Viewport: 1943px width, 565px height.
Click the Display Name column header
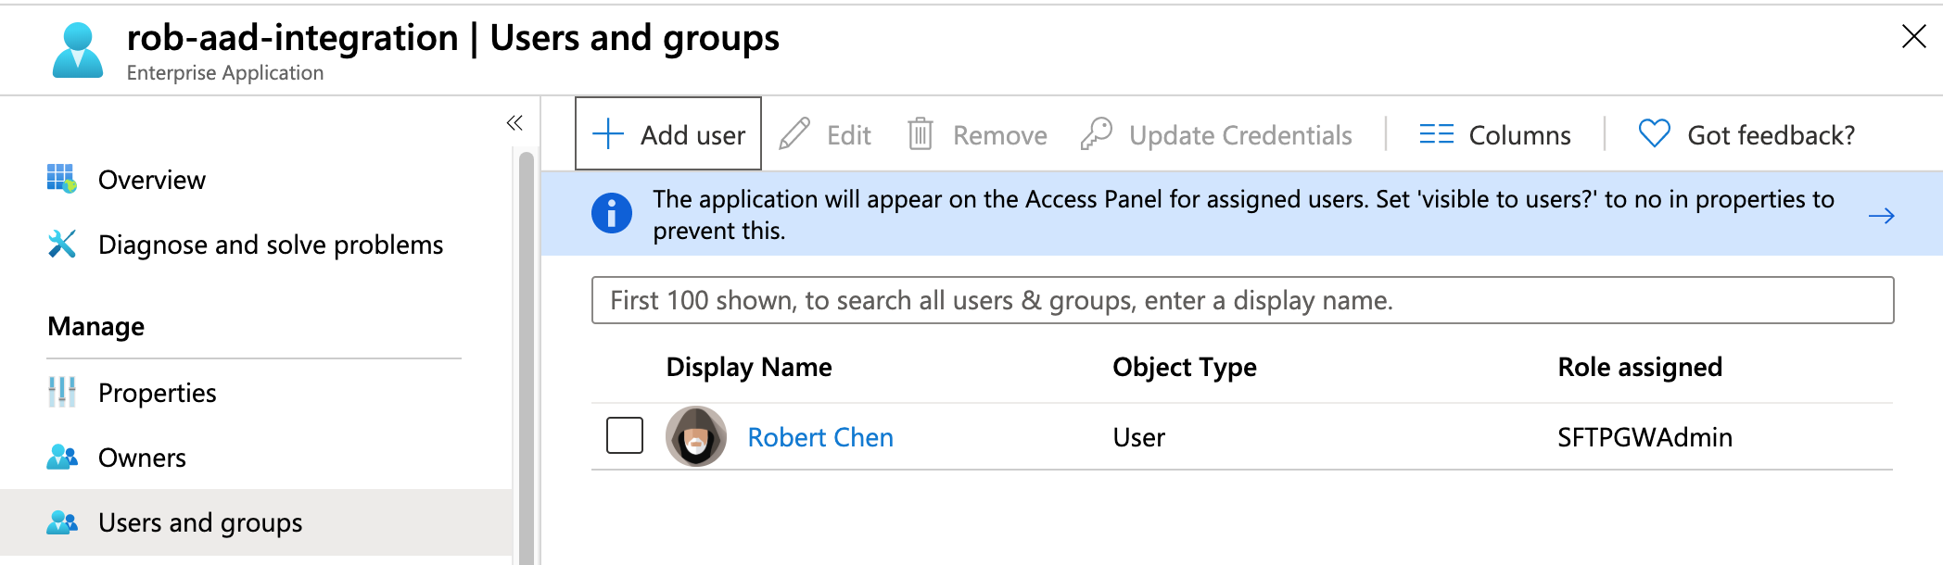[749, 367]
